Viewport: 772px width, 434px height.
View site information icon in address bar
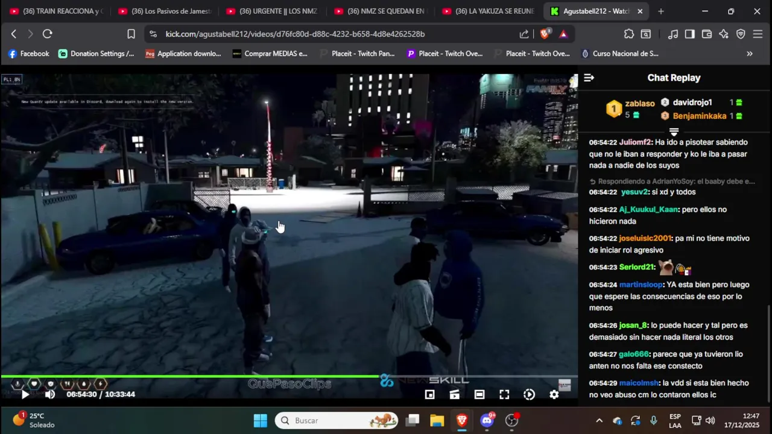click(153, 34)
